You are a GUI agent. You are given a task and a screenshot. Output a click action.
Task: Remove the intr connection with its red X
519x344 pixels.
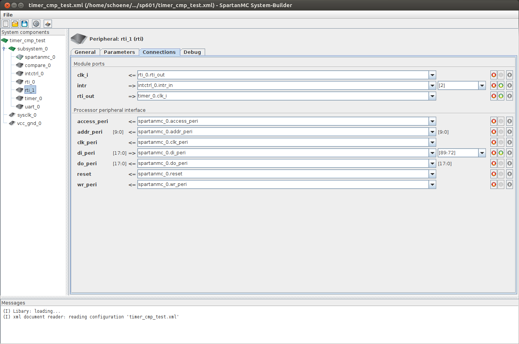pyautogui.click(x=494, y=85)
